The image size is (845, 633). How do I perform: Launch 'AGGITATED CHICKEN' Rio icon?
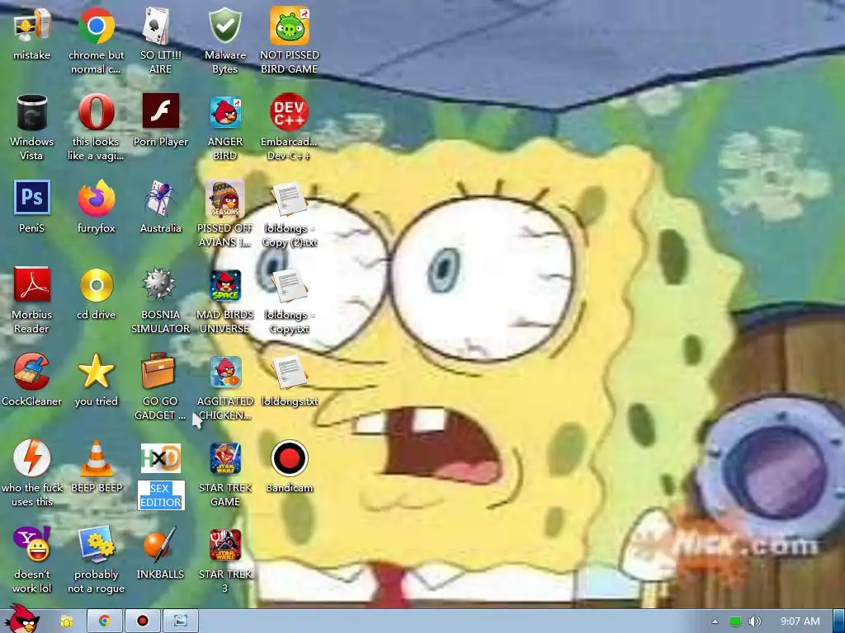[224, 387]
